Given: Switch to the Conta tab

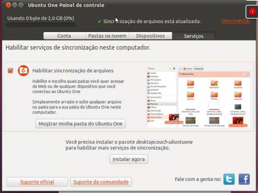Looking at the screenshot, I should click(x=64, y=36).
